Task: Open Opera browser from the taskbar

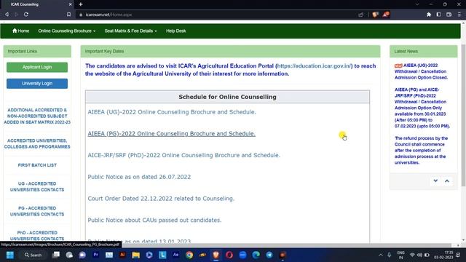Action: coord(229,255)
